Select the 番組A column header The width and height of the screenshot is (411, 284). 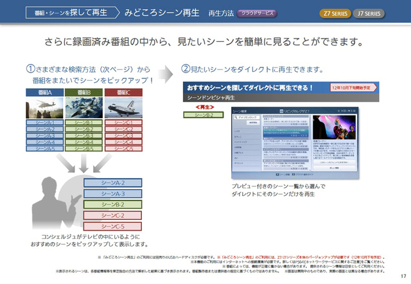(x=44, y=93)
